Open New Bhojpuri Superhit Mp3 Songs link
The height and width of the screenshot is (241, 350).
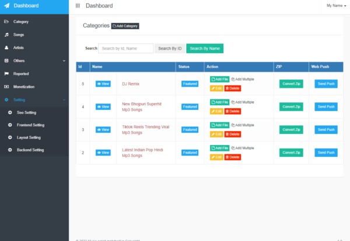tap(142, 106)
